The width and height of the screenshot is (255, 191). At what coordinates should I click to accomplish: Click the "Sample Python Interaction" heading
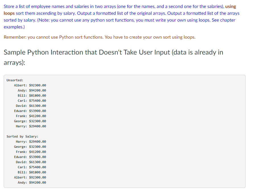tap(113, 52)
